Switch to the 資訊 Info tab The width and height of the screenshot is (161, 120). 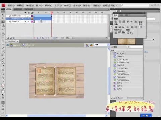pyautogui.click(x=121, y=15)
